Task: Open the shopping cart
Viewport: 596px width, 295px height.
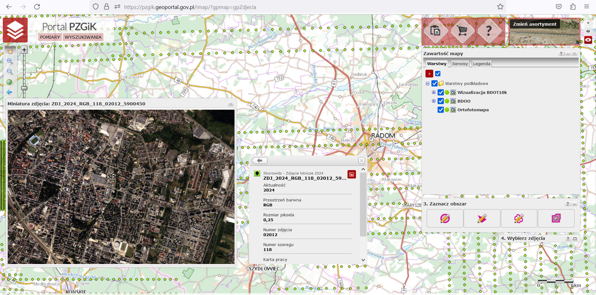Action: point(462,31)
